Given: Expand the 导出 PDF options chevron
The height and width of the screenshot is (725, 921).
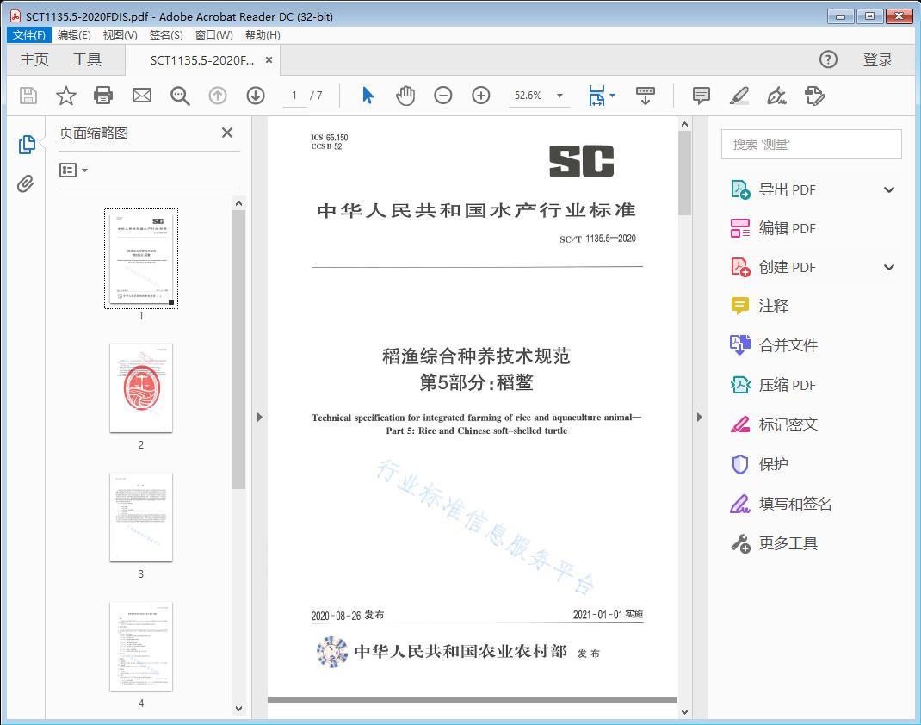Looking at the screenshot, I should coord(888,189).
